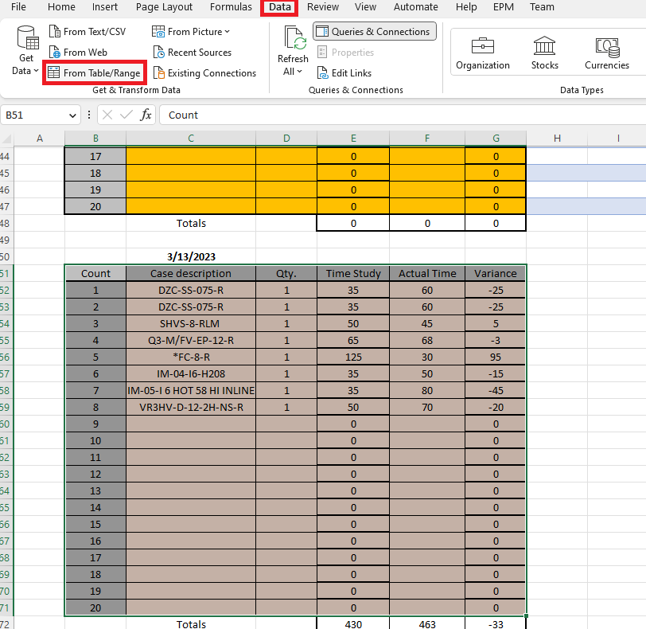The image size is (646, 629).
Task: Open the Automate tab
Action: pyautogui.click(x=416, y=7)
